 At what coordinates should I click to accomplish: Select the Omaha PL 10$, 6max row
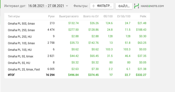(x=77, y=43)
